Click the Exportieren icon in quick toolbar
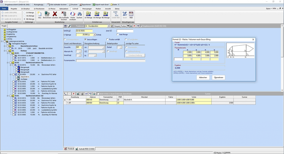Screen dimensions: 284x154 coord(81,4)
